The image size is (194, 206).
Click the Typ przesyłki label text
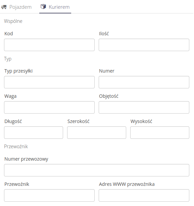[x=18, y=71]
